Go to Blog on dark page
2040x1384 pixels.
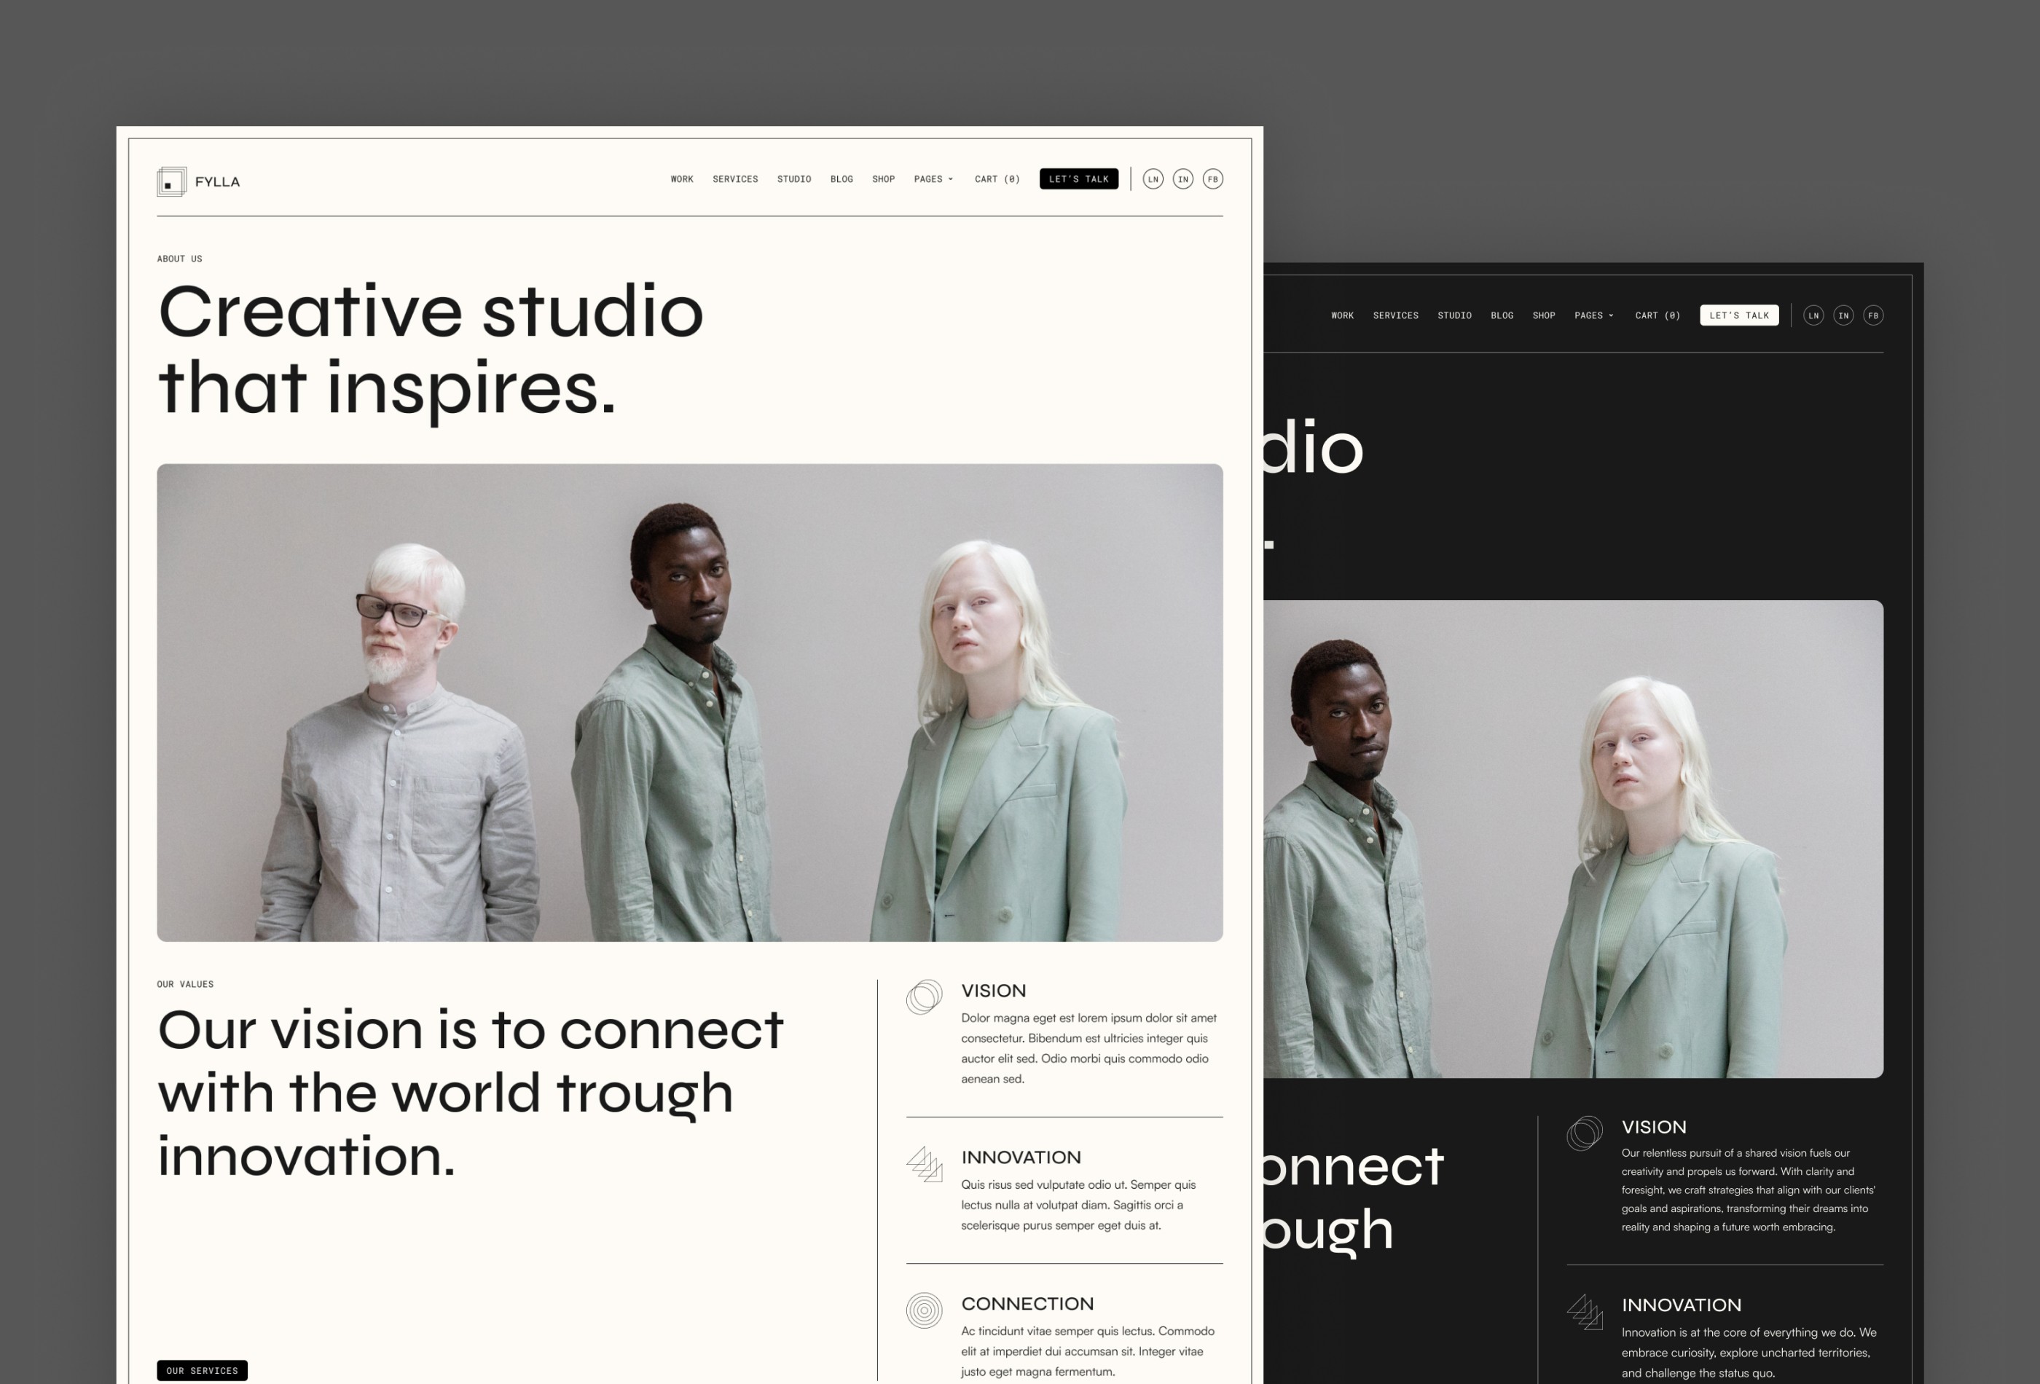pos(1502,315)
